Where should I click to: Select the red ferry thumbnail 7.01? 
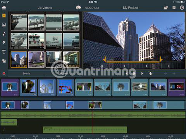36,41
